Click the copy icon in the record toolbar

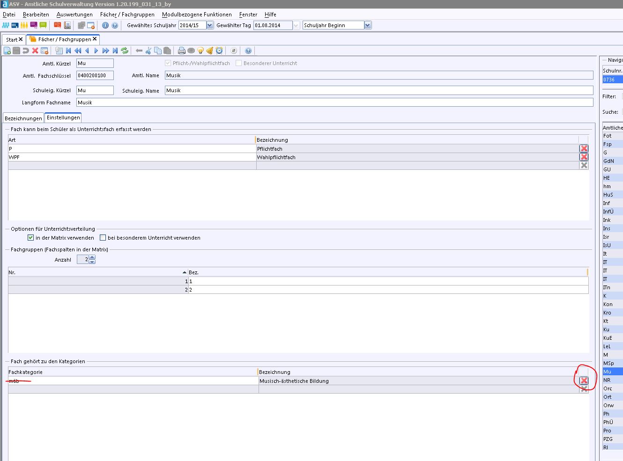tap(158, 51)
